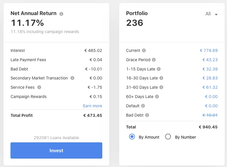Click the Invest button
Viewport: 227px width, 167px height.
56,150
